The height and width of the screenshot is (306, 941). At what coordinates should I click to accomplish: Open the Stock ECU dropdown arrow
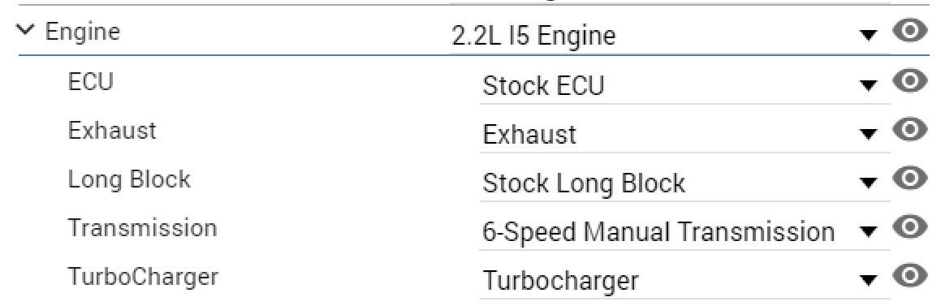point(868,86)
